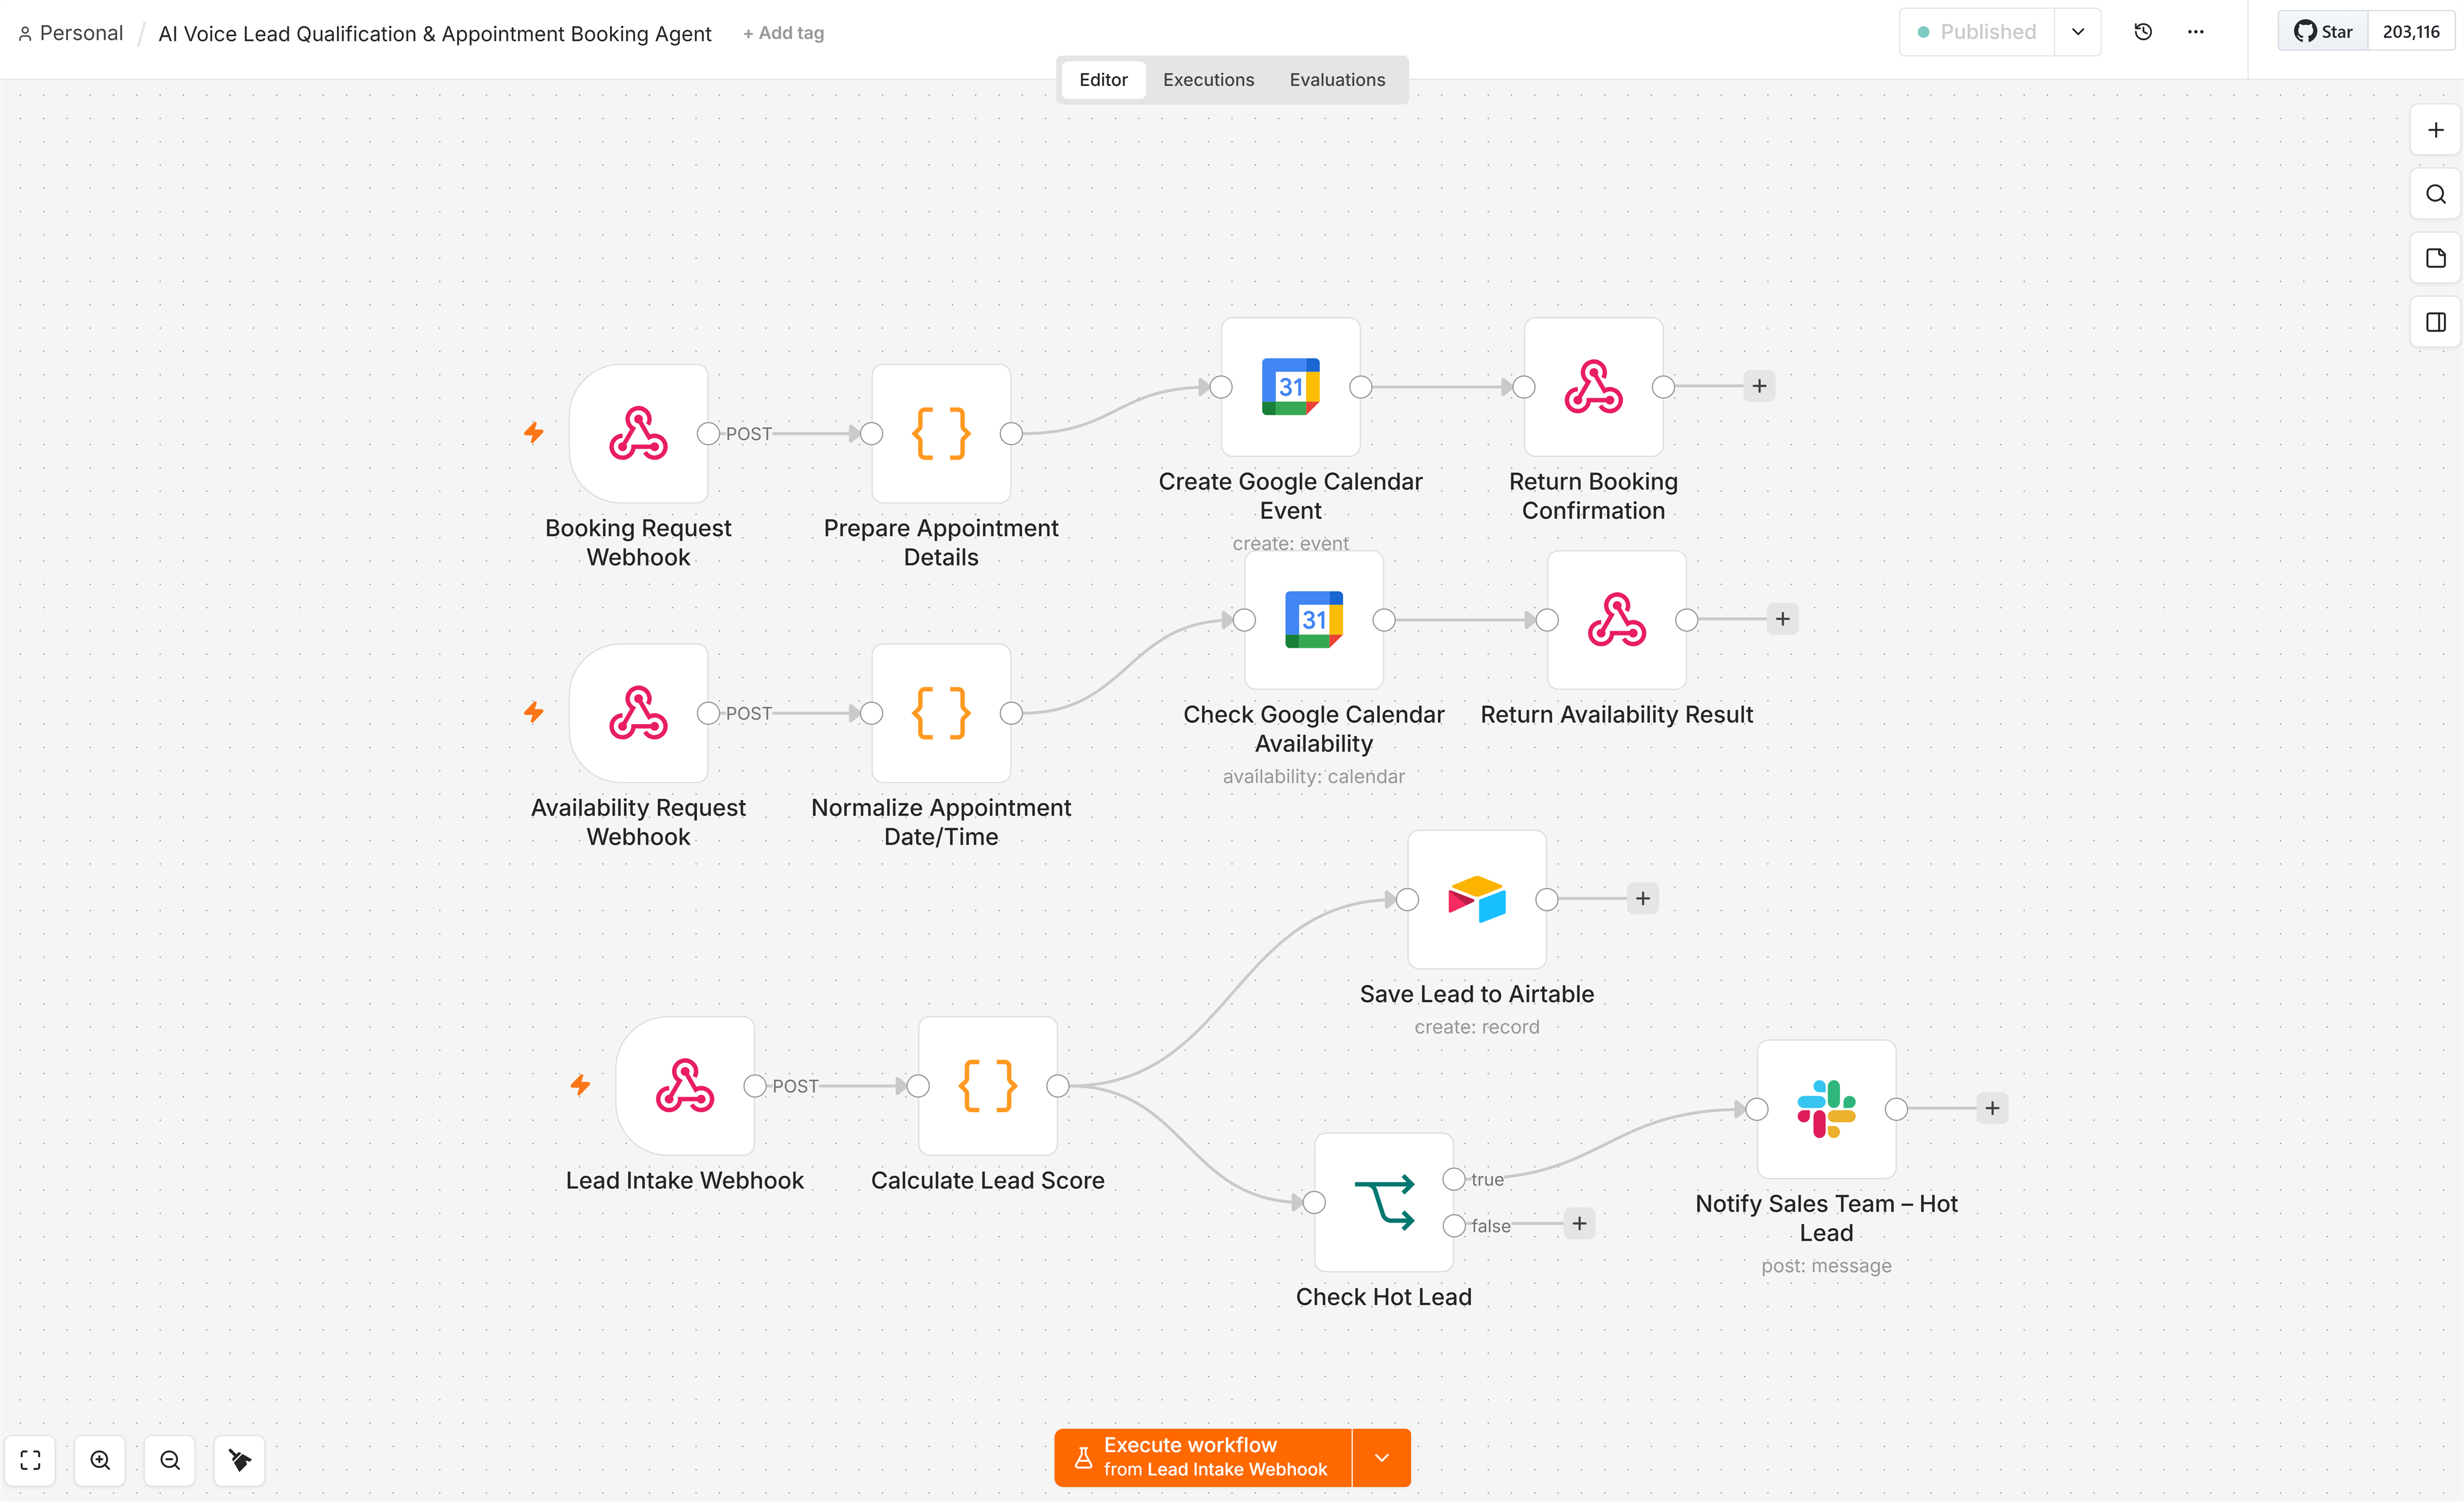Expand the Published dropdown arrow
This screenshot has height=1502, width=2464.
coord(2077,32)
